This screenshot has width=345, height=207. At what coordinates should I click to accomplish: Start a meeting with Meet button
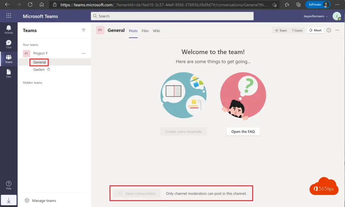point(315,30)
